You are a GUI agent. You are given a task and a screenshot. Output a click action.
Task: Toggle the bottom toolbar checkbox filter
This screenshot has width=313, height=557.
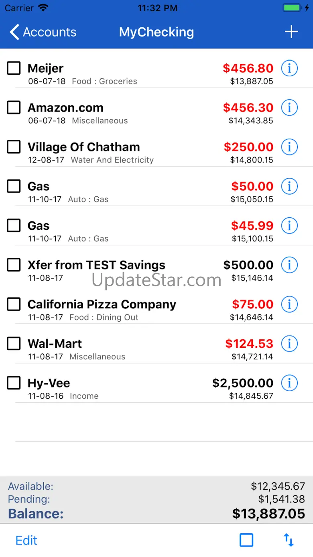[x=246, y=540]
